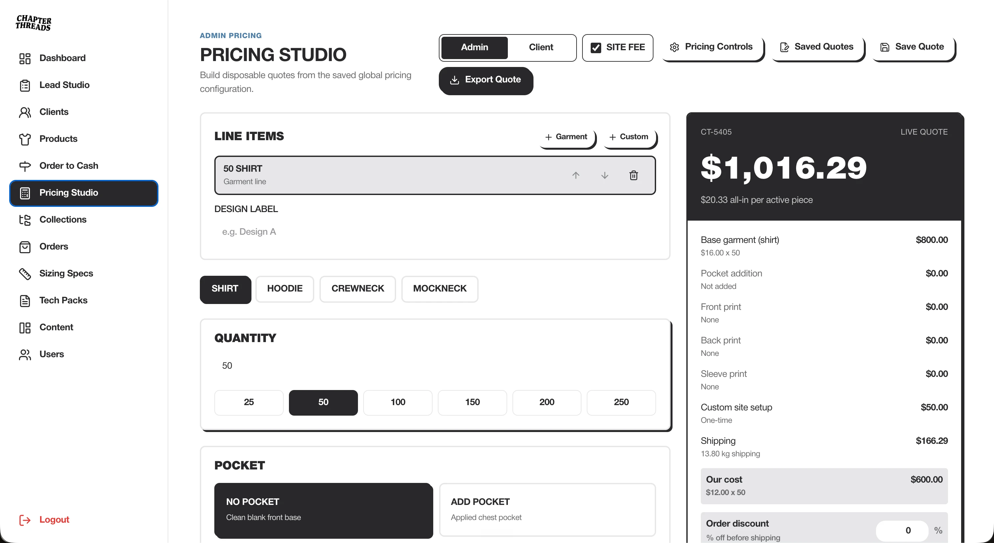Image resolution: width=994 pixels, height=543 pixels.
Task: Focus the Design Label input field
Action: [435, 232]
